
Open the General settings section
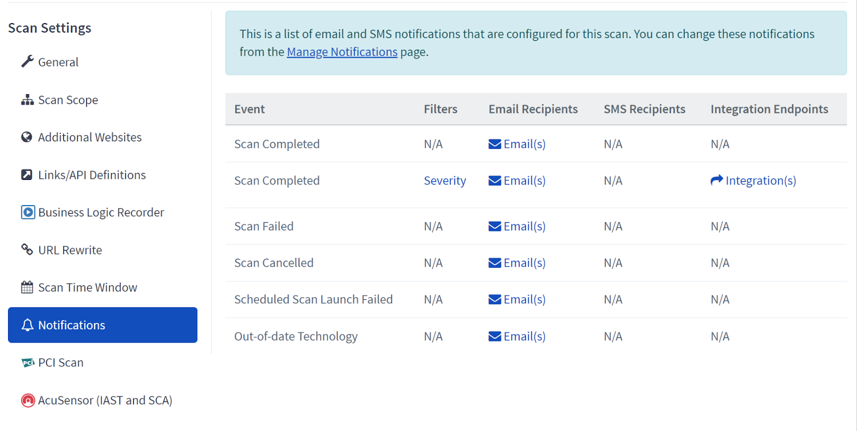(x=58, y=62)
